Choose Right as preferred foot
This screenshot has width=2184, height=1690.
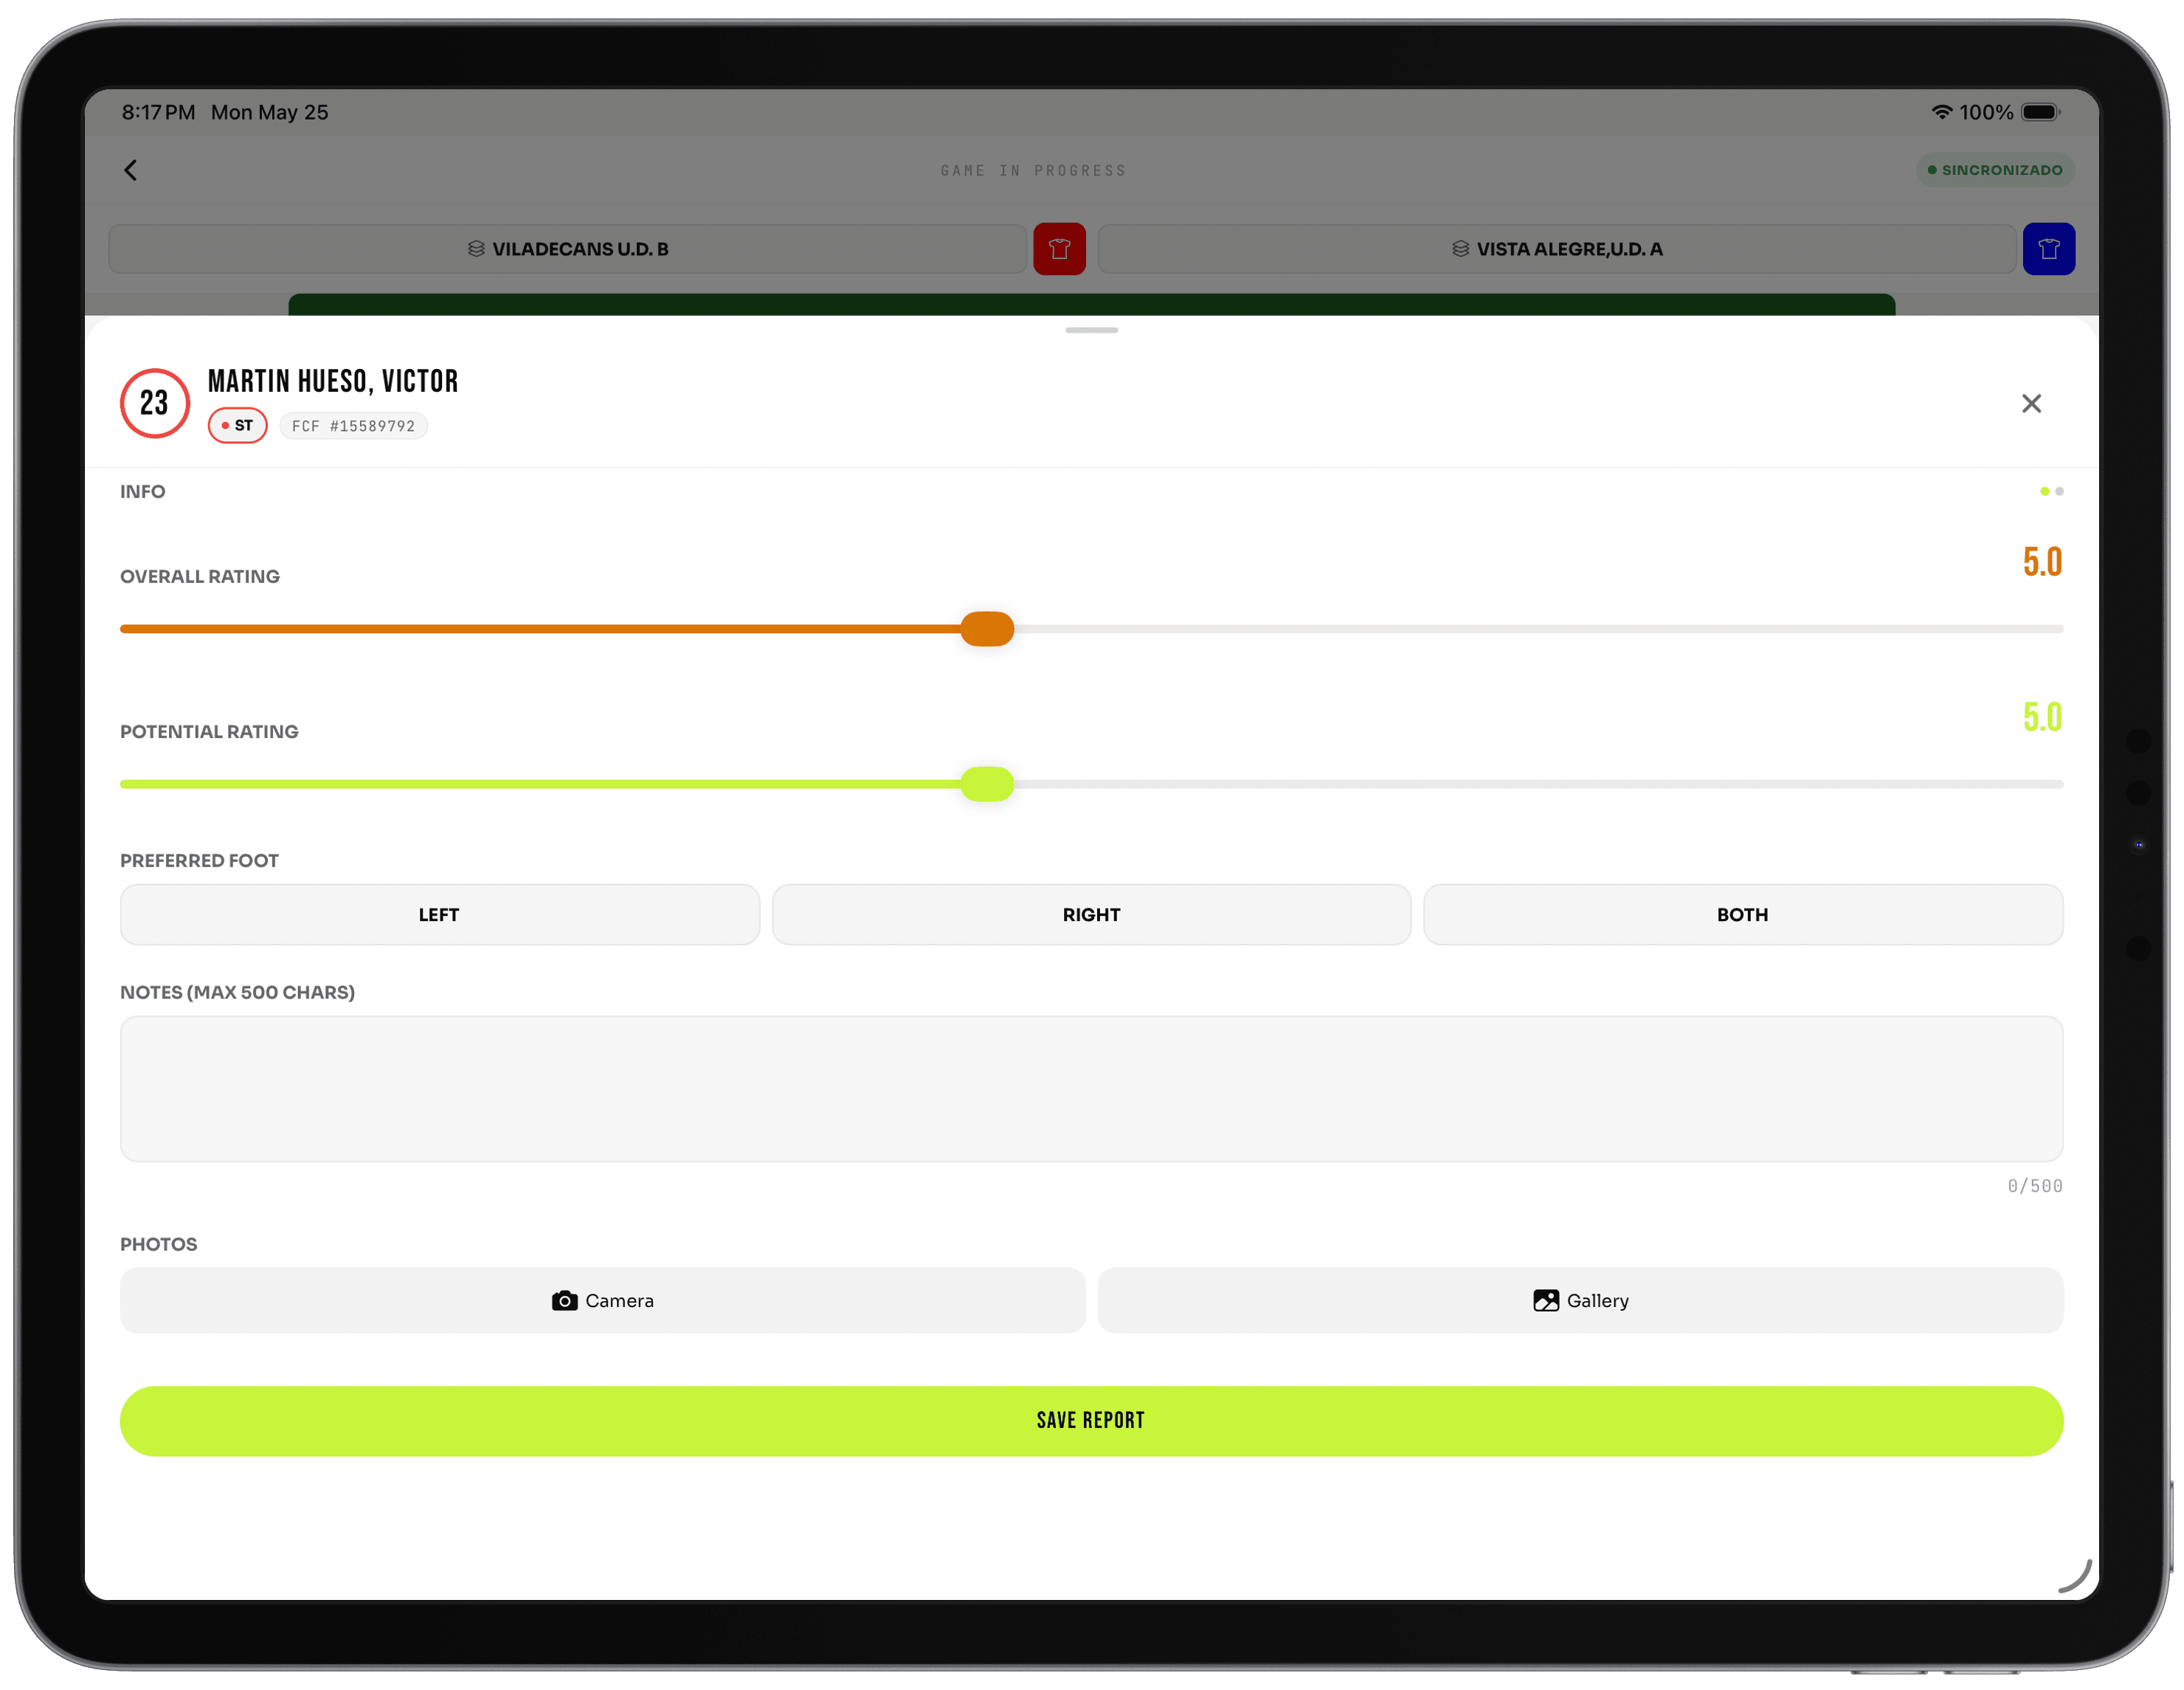tap(1091, 915)
